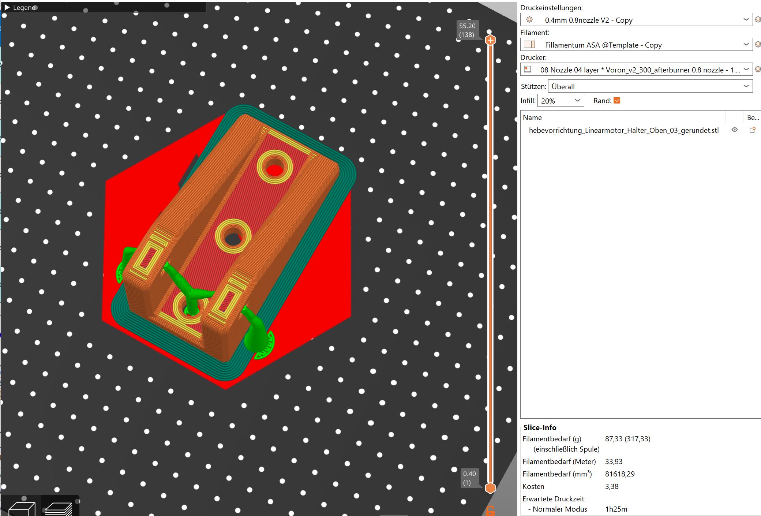Open the Stützen dropdown showing Überall
The image size is (761, 516).
click(x=650, y=86)
